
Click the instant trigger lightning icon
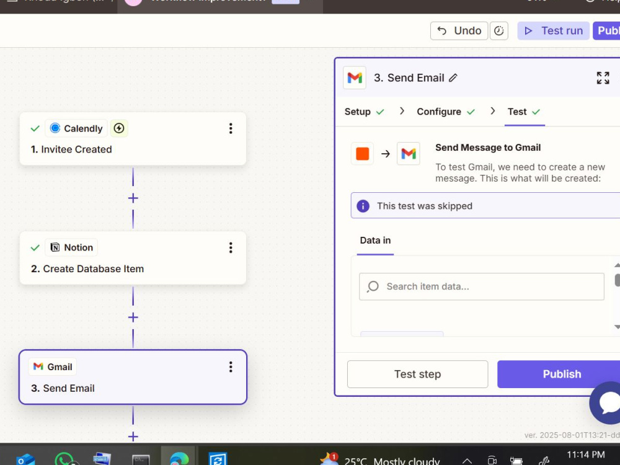point(119,128)
